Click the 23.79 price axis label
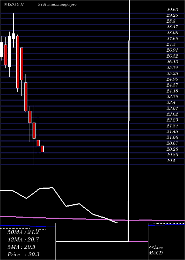 [x=172, y=97]
